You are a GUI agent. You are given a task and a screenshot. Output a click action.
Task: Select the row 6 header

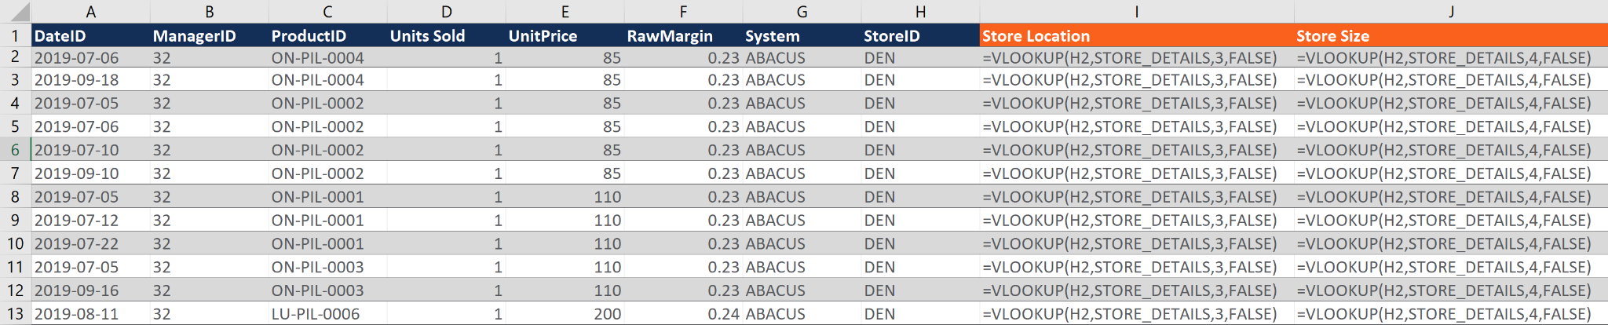tap(15, 150)
